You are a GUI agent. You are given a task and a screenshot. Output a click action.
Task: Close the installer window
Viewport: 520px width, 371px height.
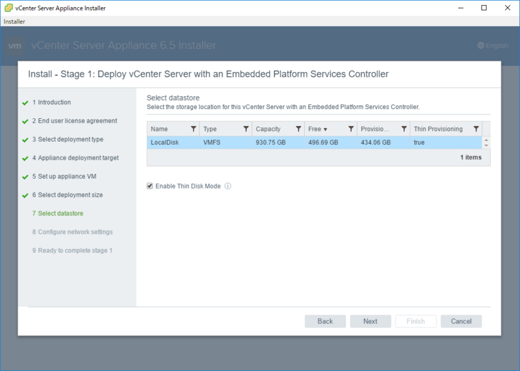[x=508, y=8]
